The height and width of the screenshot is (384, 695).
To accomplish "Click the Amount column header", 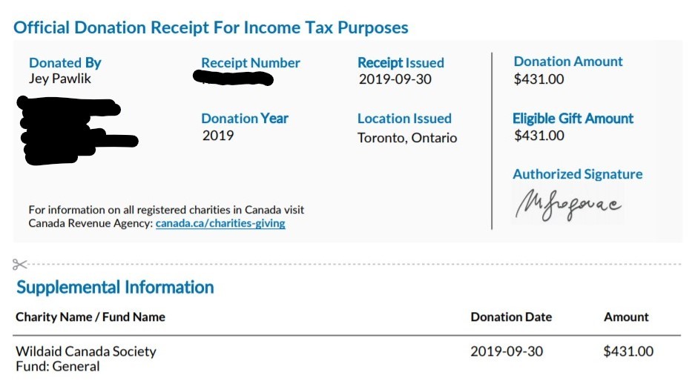I will point(626,317).
